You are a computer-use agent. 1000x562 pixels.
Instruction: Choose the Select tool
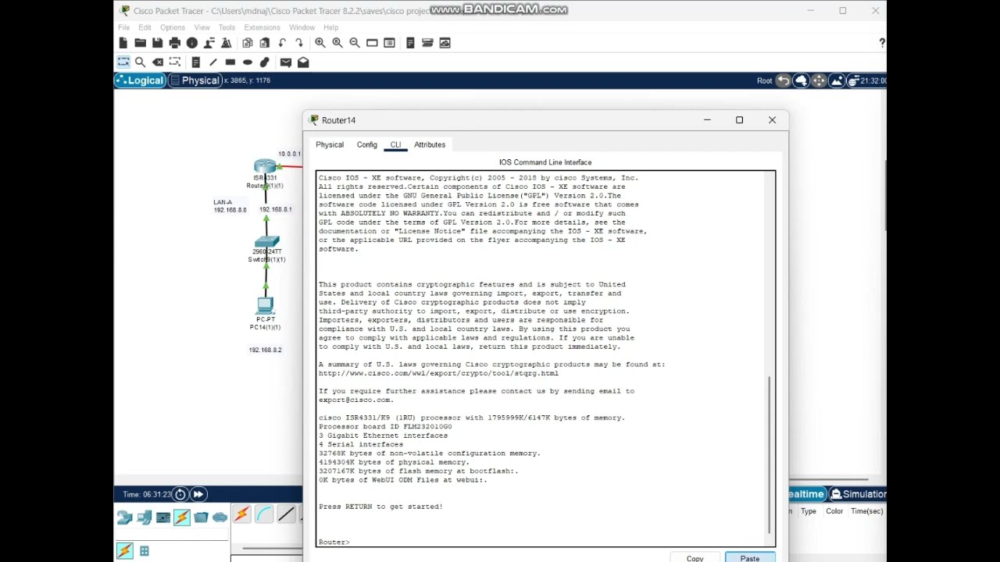[123, 62]
